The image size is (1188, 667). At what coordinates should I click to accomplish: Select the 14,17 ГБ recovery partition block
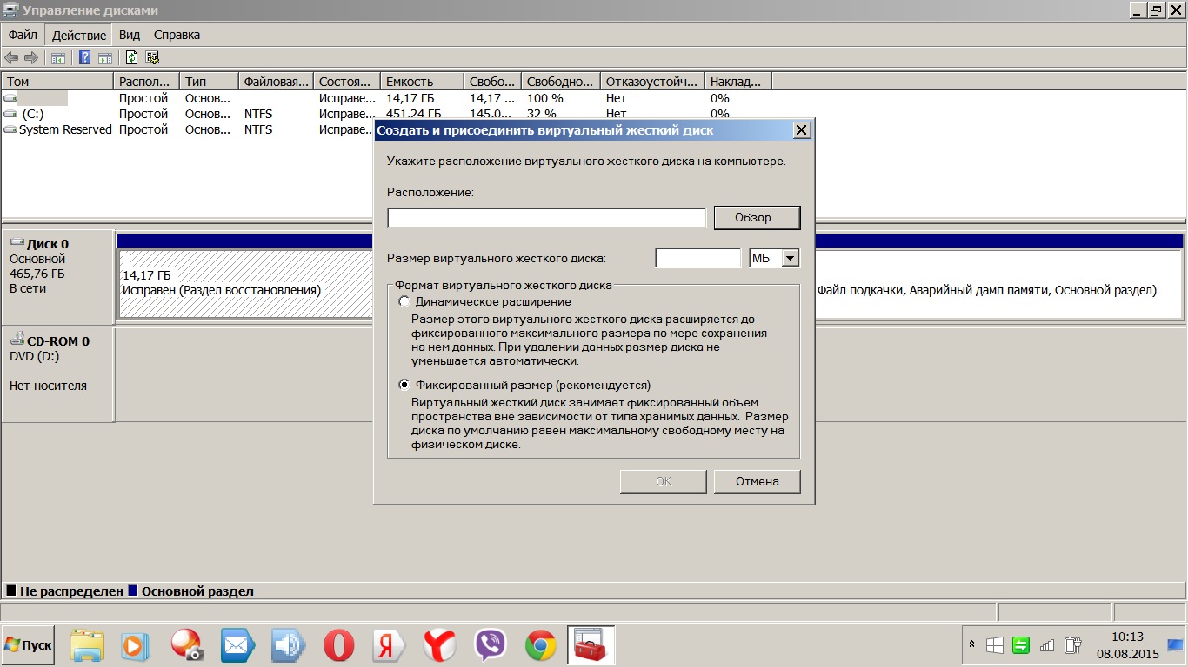pyautogui.click(x=246, y=283)
